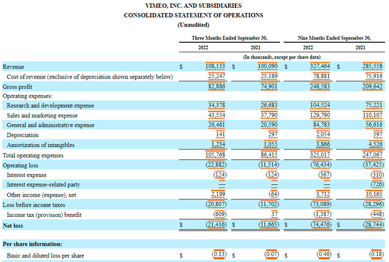Viewport: 389px width, 262px height.
Task: Click Amortization of intangibles value 3,866
Action: [x=323, y=144]
